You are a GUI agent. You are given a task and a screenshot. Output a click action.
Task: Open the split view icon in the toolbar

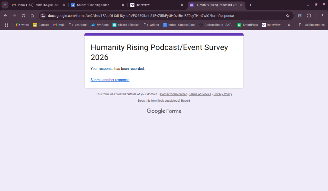pyautogui.click(x=300, y=16)
